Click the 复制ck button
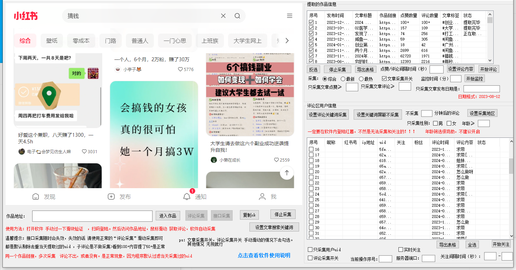 (x=249, y=215)
